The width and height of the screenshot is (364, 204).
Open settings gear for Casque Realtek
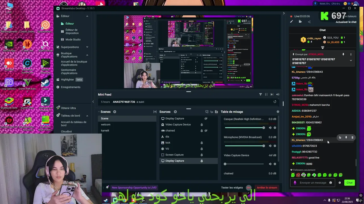[275, 128]
